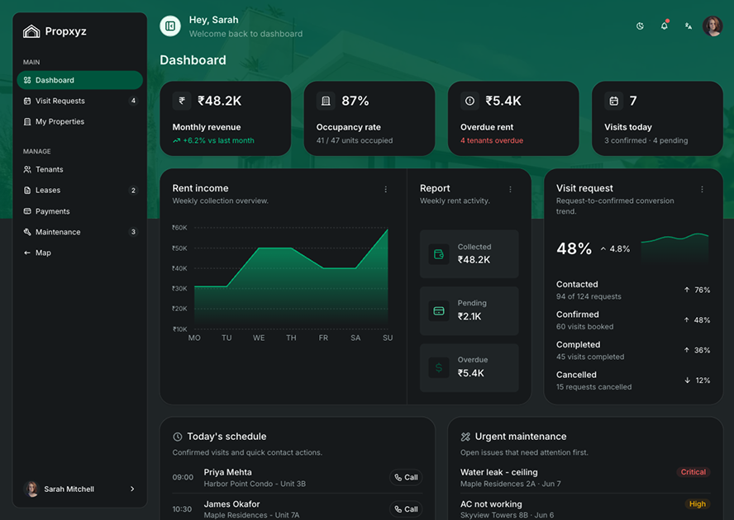Open Leases menu item
The image size is (734, 520).
tap(80, 191)
